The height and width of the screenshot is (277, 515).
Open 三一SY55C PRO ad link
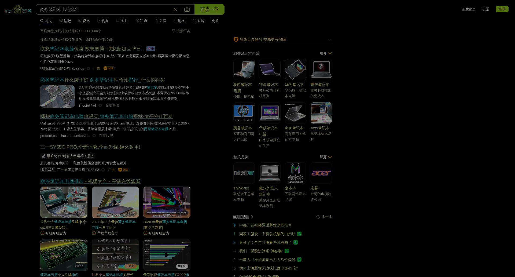90,147
